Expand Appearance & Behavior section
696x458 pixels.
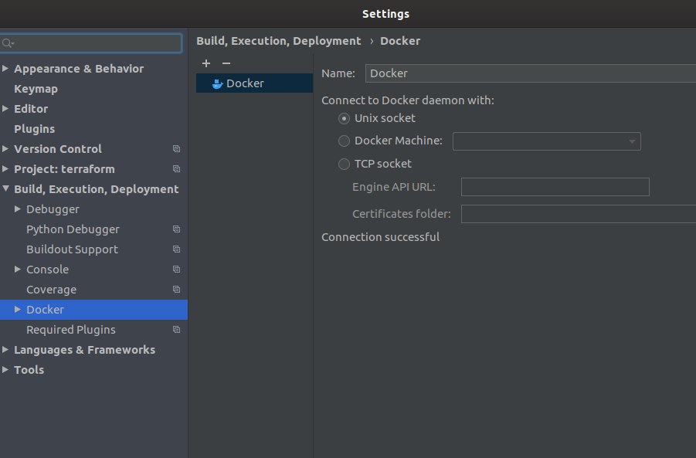click(5, 68)
